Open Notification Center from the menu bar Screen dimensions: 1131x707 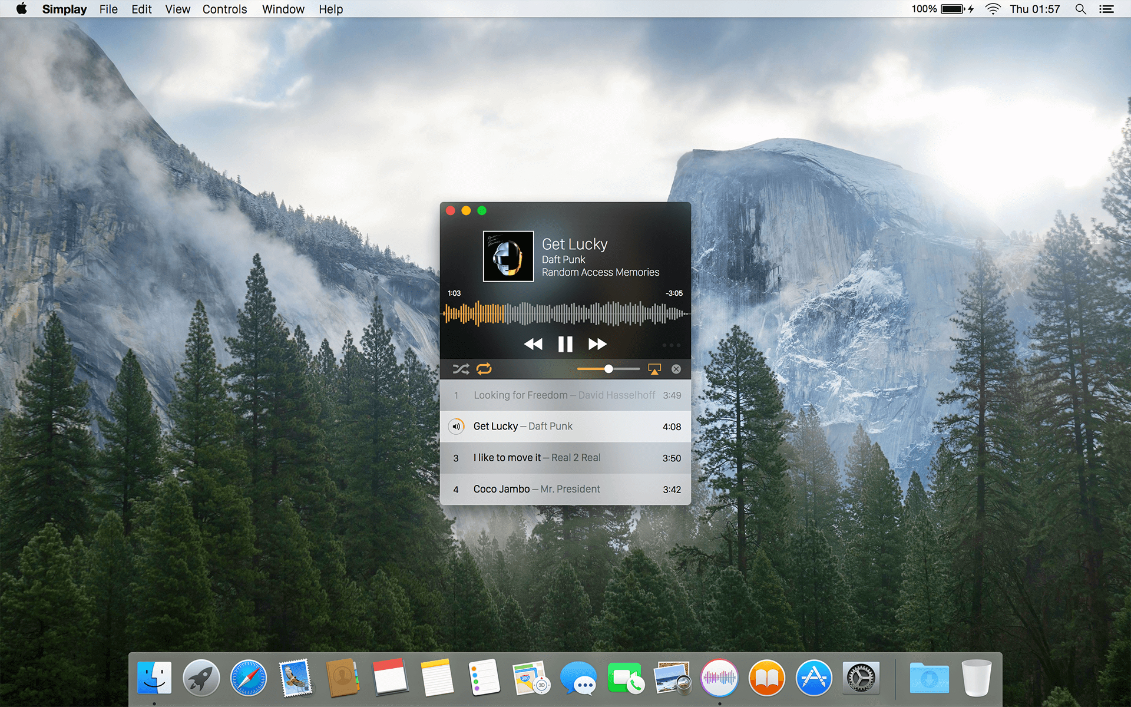pyautogui.click(x=1106, y=9)
